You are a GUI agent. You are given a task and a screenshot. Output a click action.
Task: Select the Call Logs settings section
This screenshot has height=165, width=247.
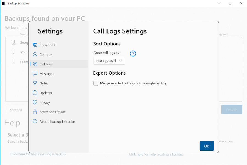coord(59,64)
